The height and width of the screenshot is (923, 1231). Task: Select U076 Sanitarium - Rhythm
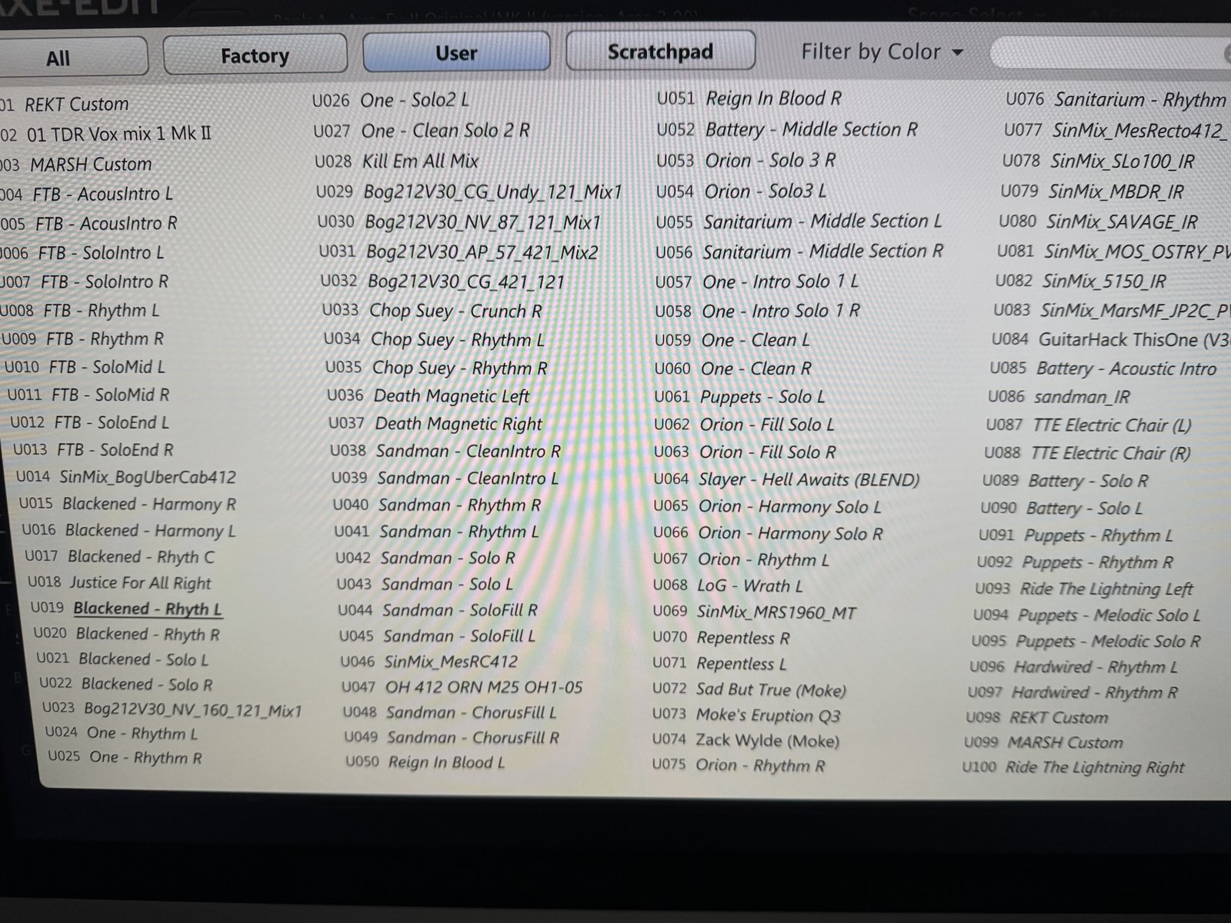click(x=1116, y=99)
